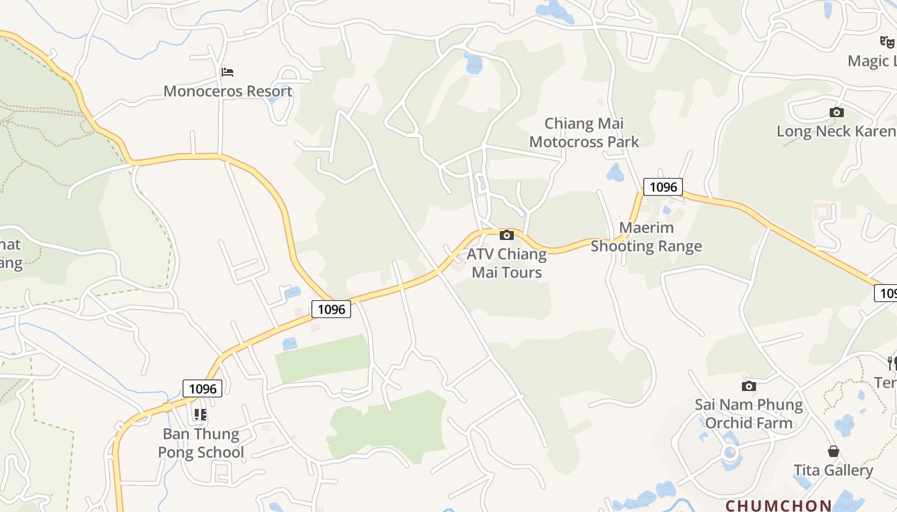Click the Maerim Shooting Range label
Screen dimensions: 897x512
point(646,237)
